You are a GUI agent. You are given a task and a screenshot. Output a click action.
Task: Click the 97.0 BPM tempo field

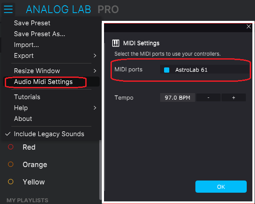178,97
